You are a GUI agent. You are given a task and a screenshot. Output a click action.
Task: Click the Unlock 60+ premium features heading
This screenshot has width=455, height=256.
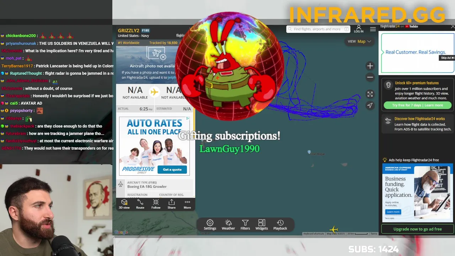(417, 83)
